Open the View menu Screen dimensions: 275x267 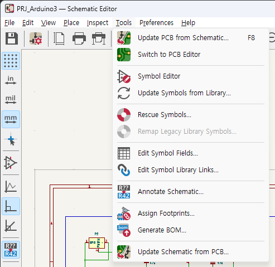(x=49, y=23)
